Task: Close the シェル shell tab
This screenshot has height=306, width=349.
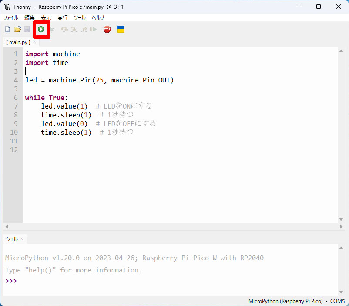Action: pyautogui.click(x=22, y=239)
